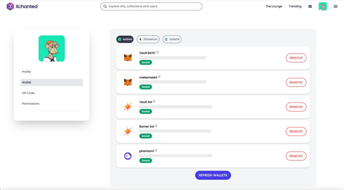Filter wallets by Ethereum
The image size is (344, 190).
[148, 39]
